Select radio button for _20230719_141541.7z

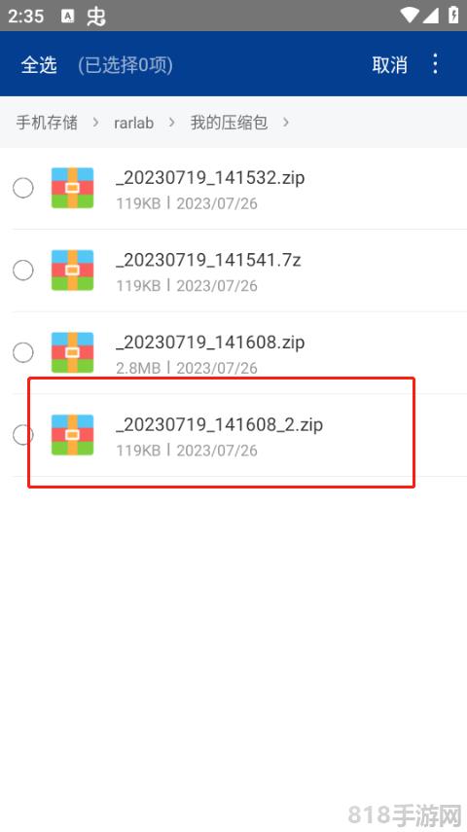click(22, 271)
